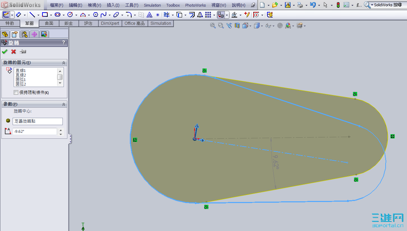This screenshot has width=407, height=231.
Task: Click the Undo arrow icon
Action: [x=313, y=5]
